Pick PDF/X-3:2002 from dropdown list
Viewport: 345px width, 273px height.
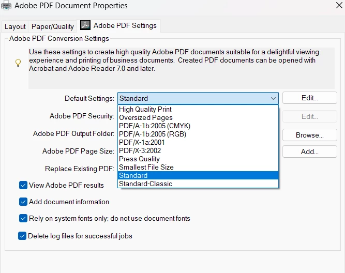pos(198,150)
